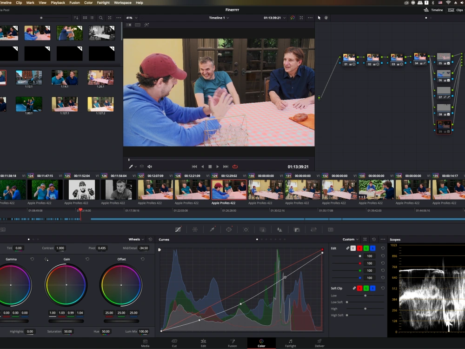Open the viewer's three-dot options menu
The image size is (465, 349).
(310, 18)
